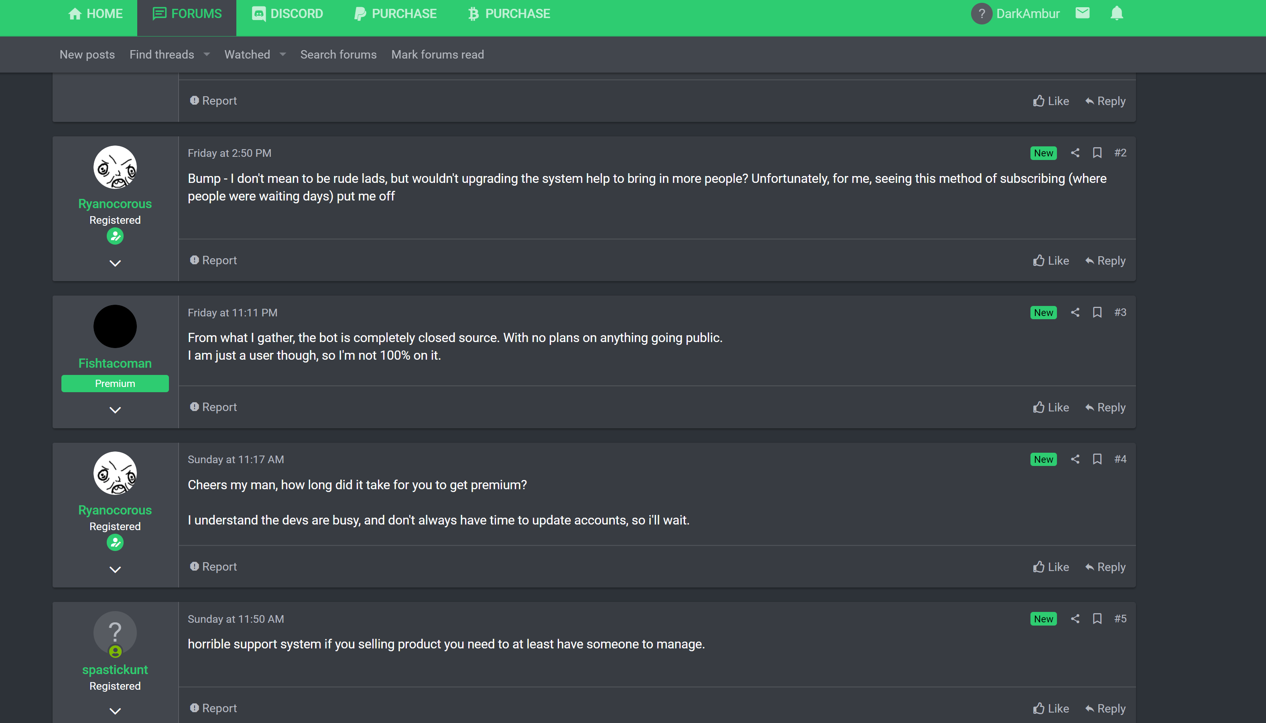Open the alerts bell icon

1116,13
